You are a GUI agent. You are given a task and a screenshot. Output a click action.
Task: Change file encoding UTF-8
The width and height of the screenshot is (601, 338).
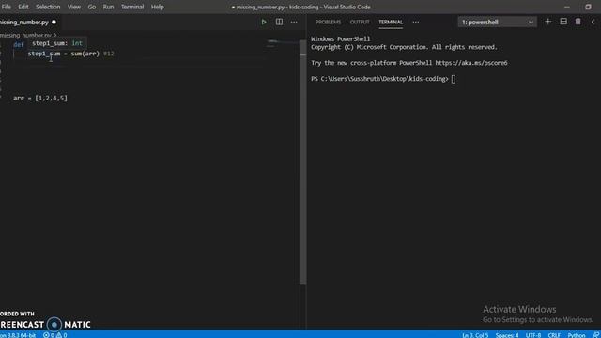click(533, 335)
